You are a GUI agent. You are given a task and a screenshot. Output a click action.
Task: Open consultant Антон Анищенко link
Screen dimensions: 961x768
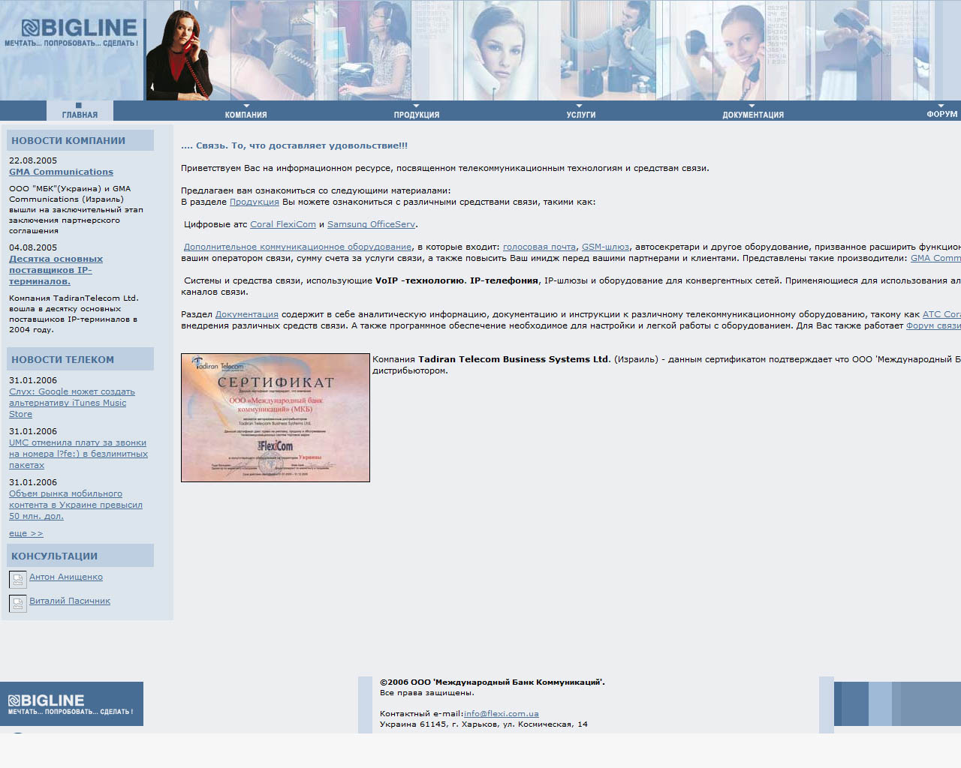click(66, 577)
